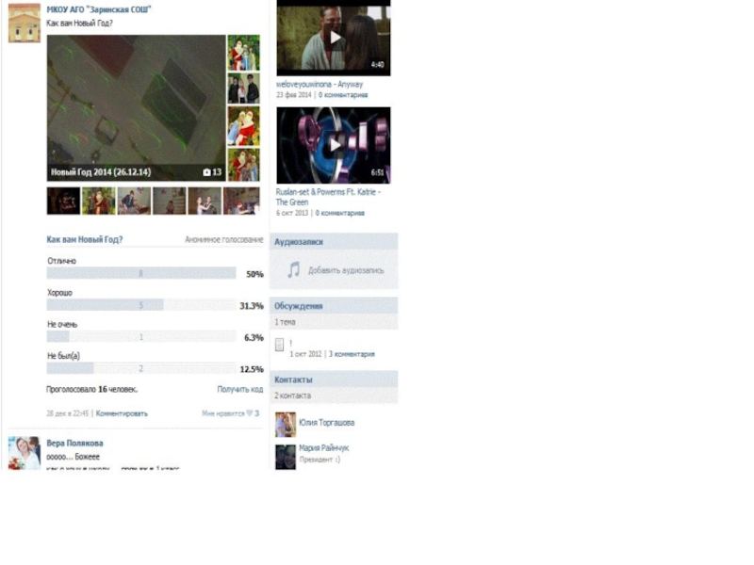Open the 3 комментария discussion link

(x=352, y=354)
